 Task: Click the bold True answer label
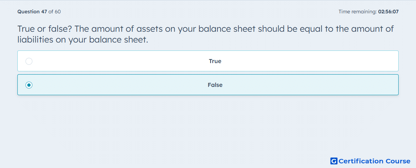point(215,61)
